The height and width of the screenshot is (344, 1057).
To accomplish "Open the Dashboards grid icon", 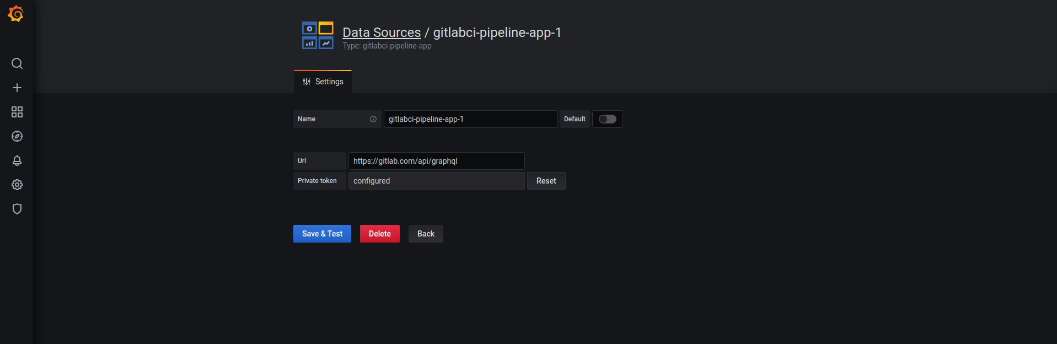I will click(17, 112).
